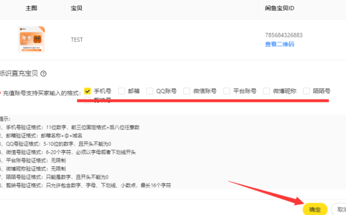346x215 pixels.
Task: Uncheck the 手机号 checkbox
Action: pyautogui.click(x=88, y=91)
